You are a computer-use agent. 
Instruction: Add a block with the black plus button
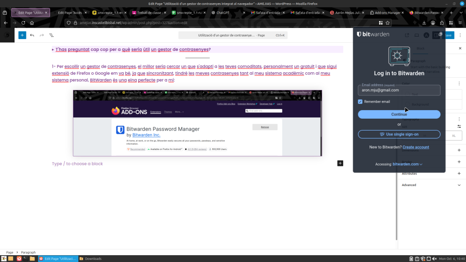pos(340,163)
